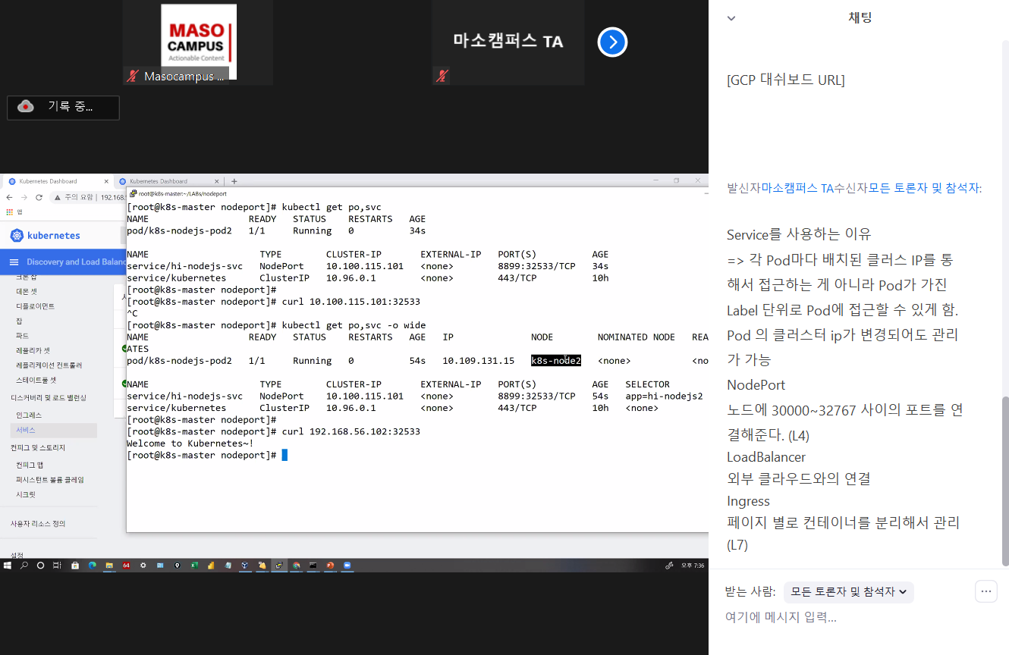Open 컨피그 맵 in the sidebar
This screenshot has height=655, width=1009.
(30, 465)
